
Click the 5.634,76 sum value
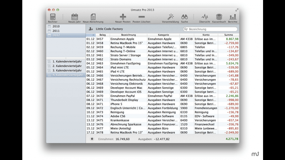tap(232, 63)
